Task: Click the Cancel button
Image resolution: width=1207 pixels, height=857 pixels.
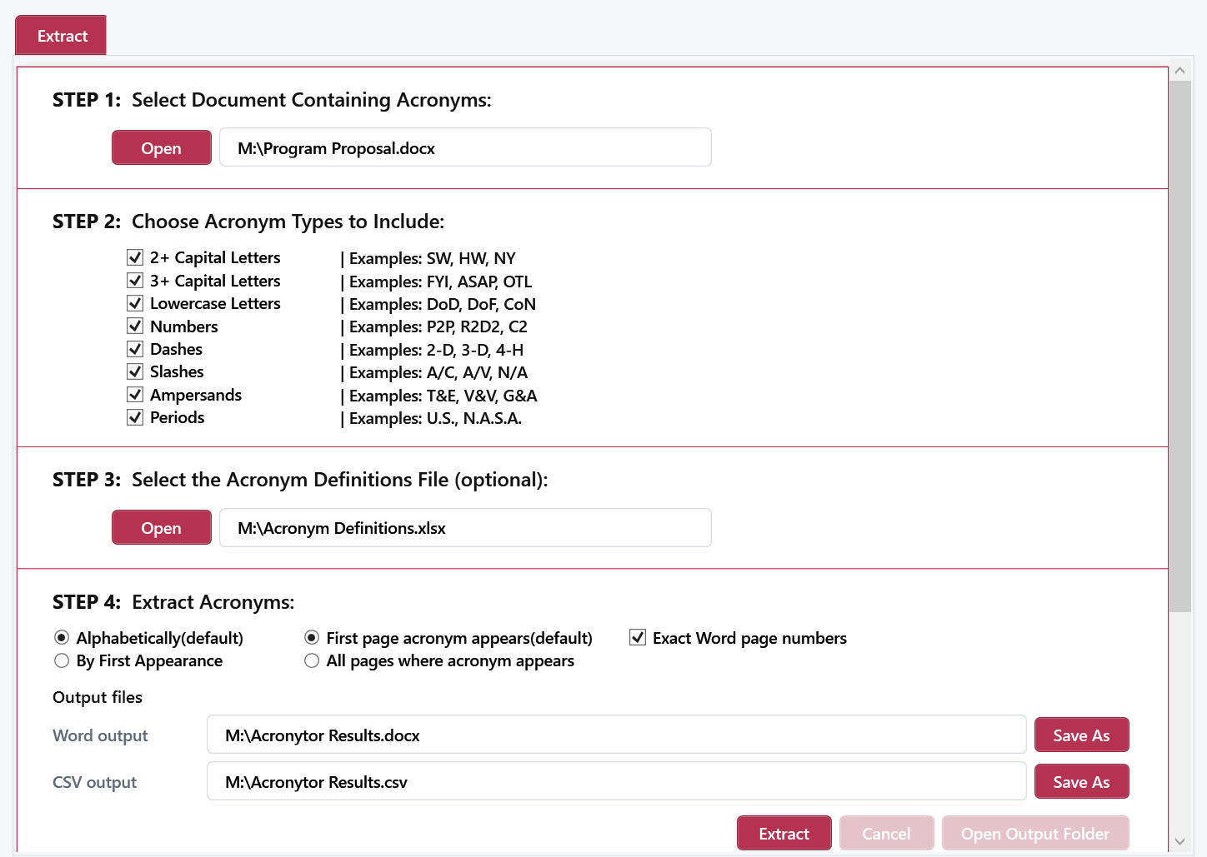Action: (887, 833)
